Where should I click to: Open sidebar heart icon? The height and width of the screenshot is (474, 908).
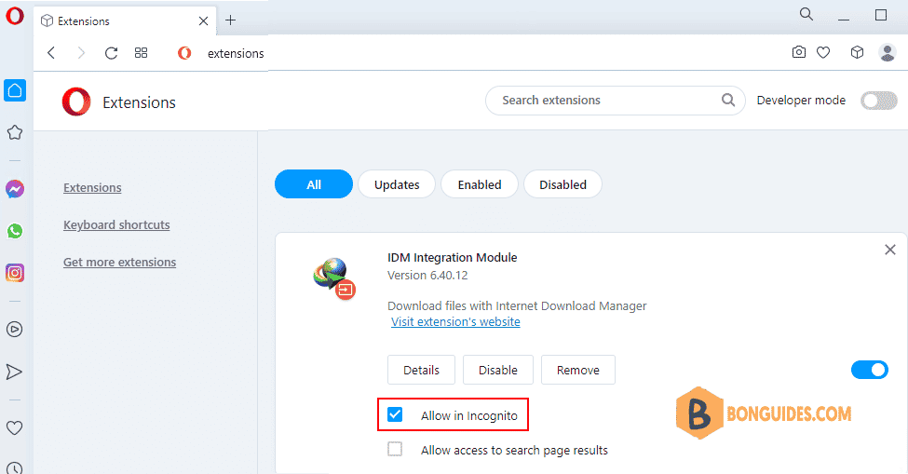[15, 427]
